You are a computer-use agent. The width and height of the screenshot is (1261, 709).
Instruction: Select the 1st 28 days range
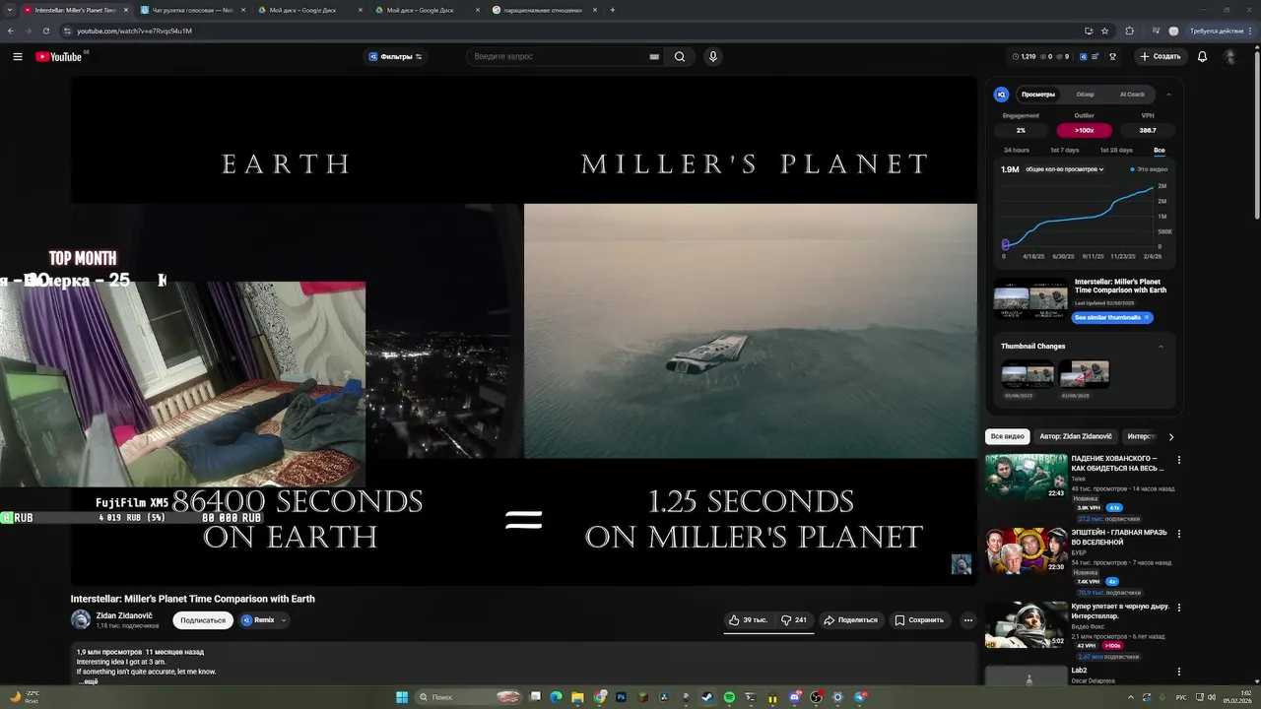click(1116, 151)
